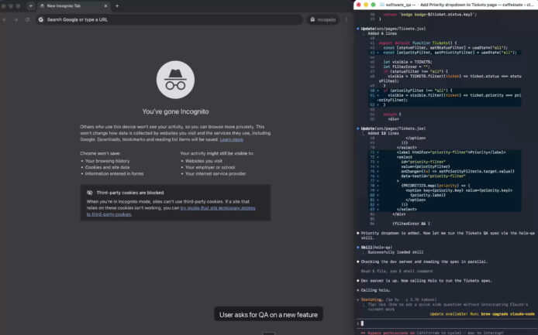Open the temporary third-party cookies access link
The height and width of the screenshot is (335, 538).
coord(171,211)
